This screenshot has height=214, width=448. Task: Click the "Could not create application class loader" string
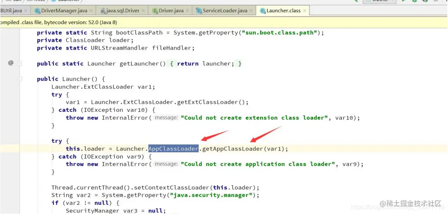tap(258, 164)
